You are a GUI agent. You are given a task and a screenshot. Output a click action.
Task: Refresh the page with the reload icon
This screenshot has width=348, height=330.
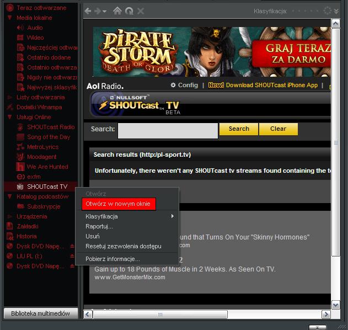point(129,10)
